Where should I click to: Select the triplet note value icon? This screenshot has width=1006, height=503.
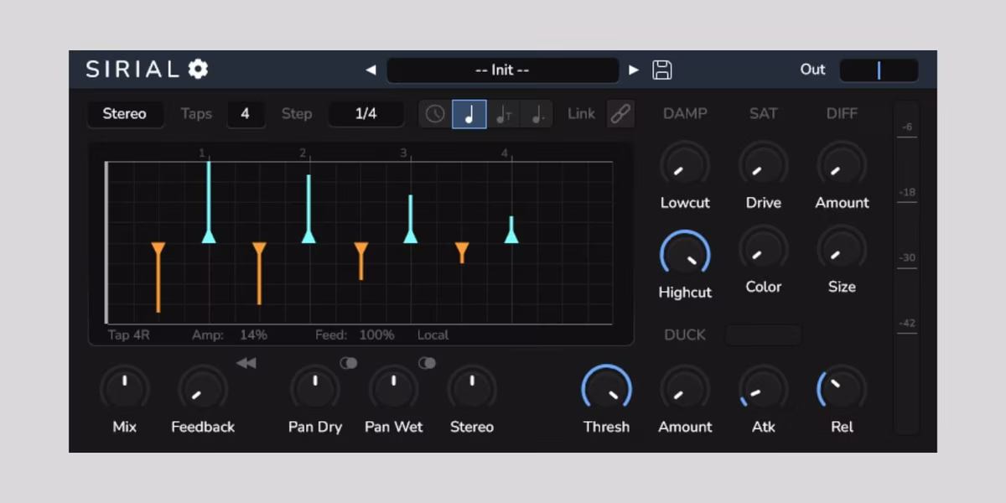(504, 113)
